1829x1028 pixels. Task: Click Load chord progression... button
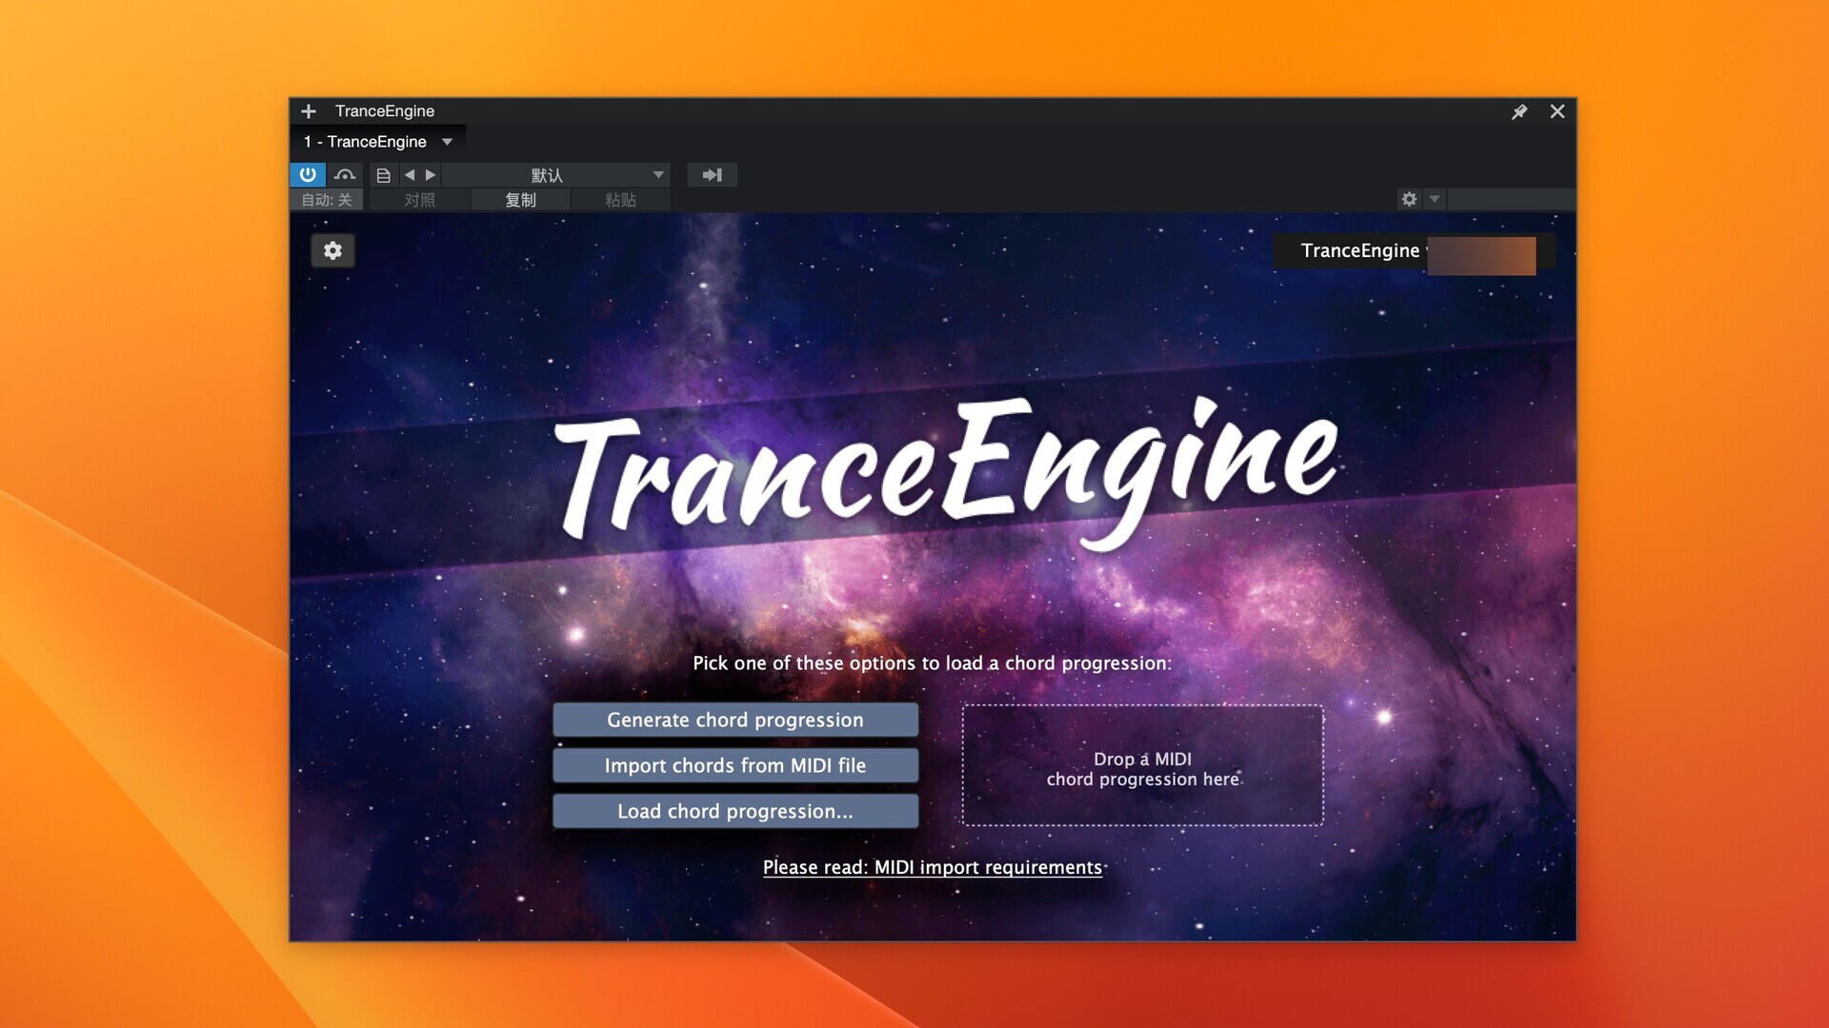click(x=735, y=811)
